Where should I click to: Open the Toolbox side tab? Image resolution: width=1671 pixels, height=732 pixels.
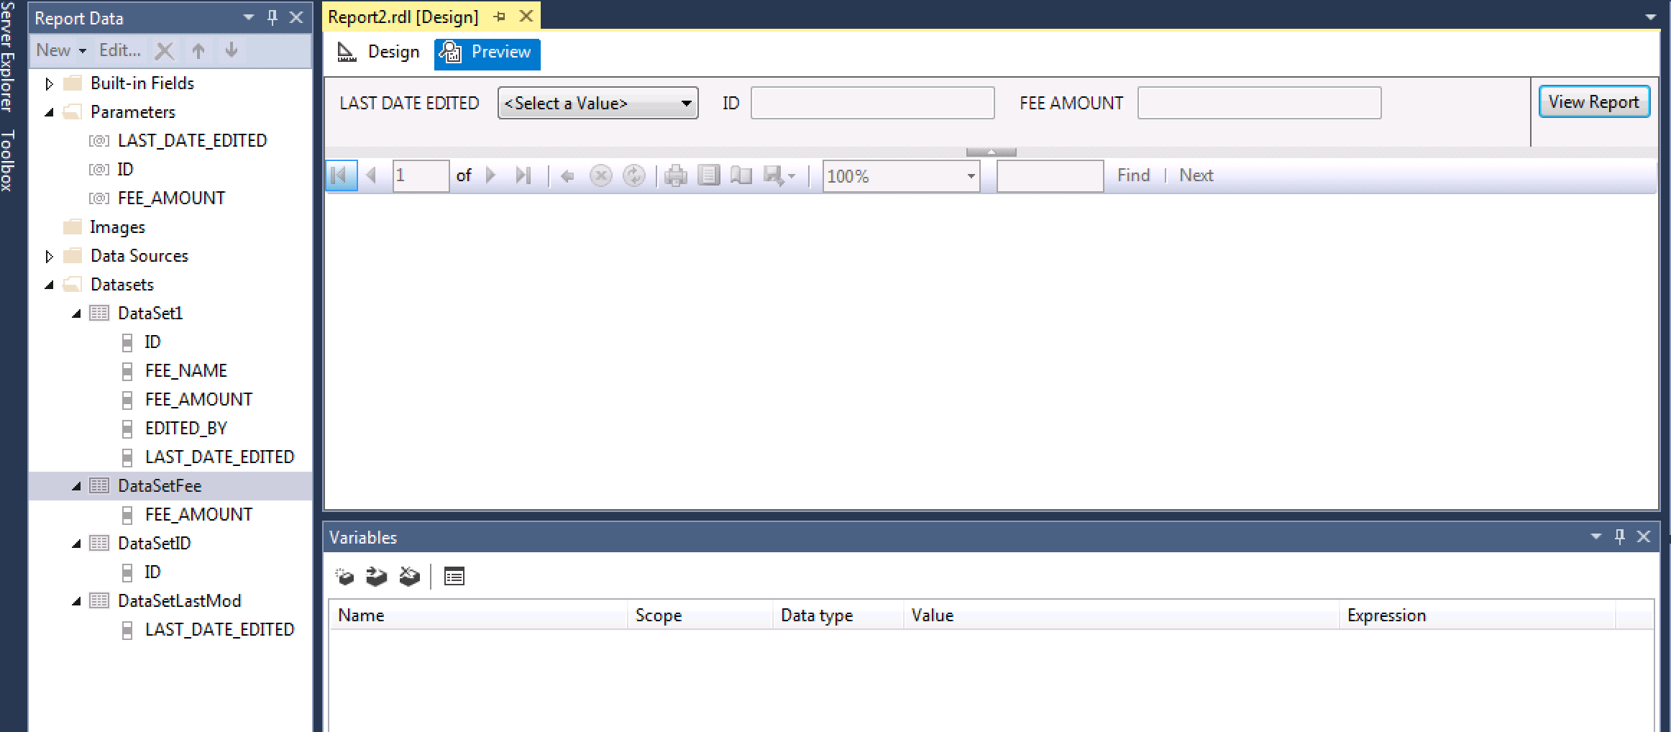tap(8, 160)
